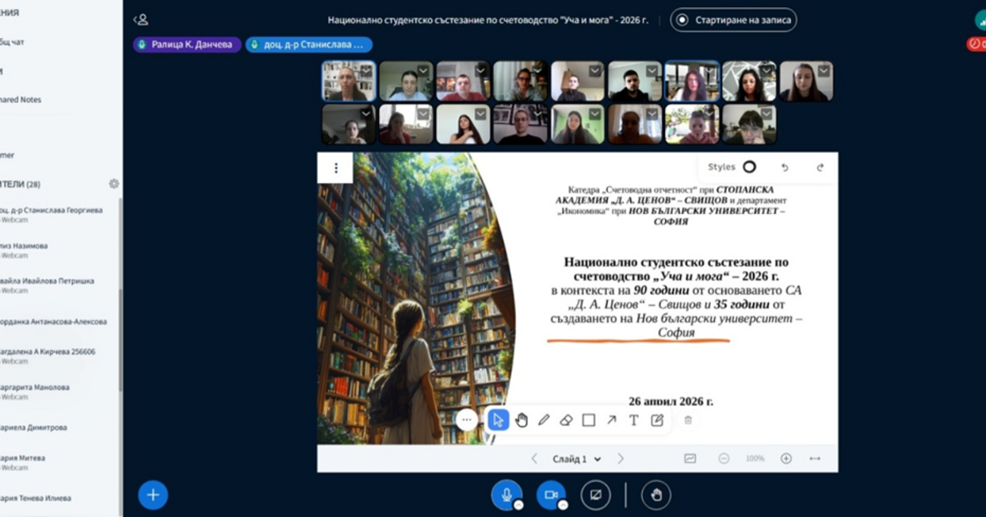Click Ралица К. Данчева talking indicator
Screen dimensions: 986x517
(187, 44)
